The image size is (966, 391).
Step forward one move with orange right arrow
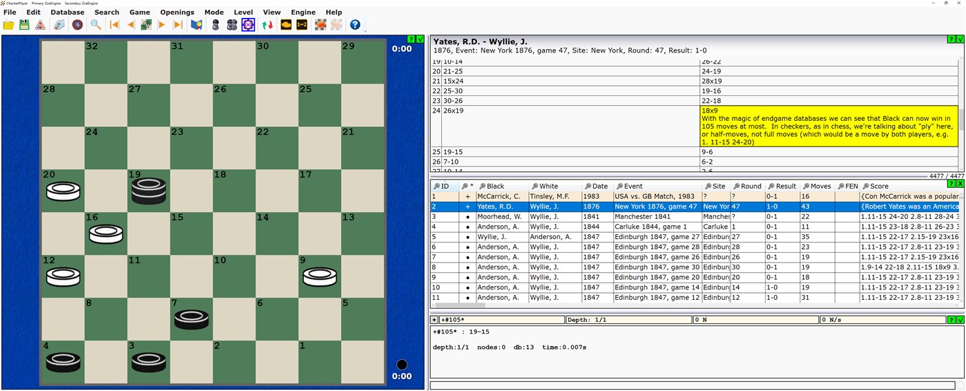(x=162, y=25)
